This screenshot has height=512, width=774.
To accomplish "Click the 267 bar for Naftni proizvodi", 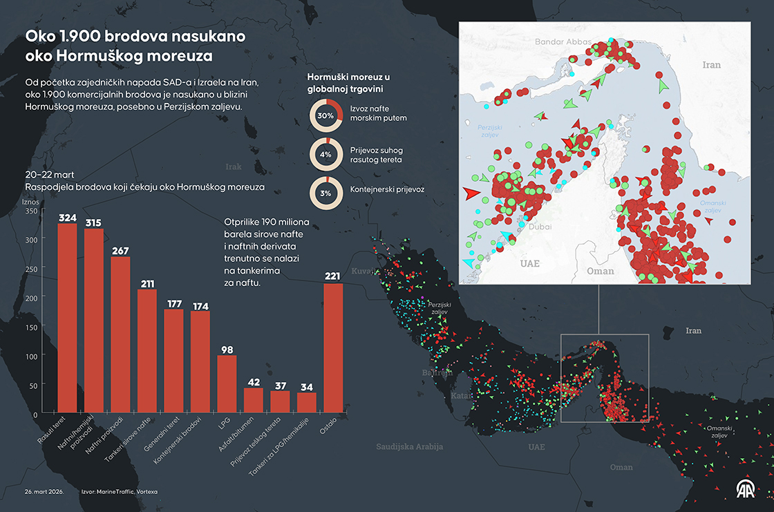I will [120, 334].
